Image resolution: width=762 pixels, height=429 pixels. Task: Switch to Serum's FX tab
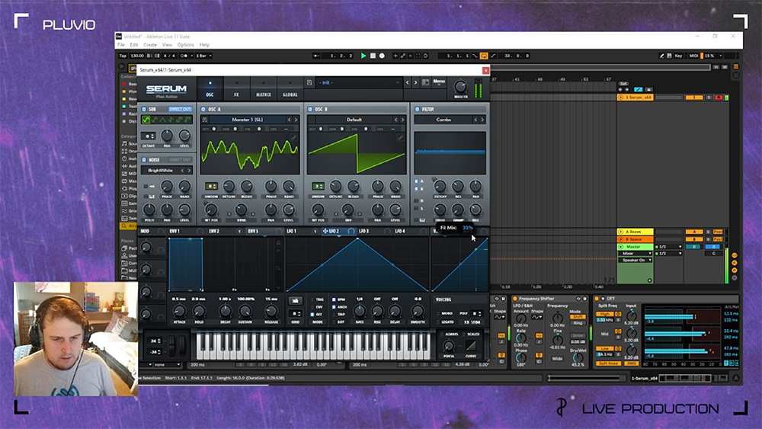(237, 89)
